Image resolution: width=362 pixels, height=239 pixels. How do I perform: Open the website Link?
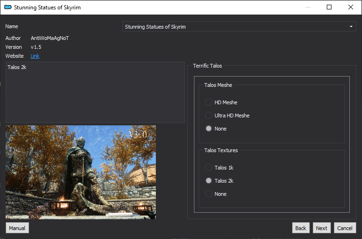point(35,56)
